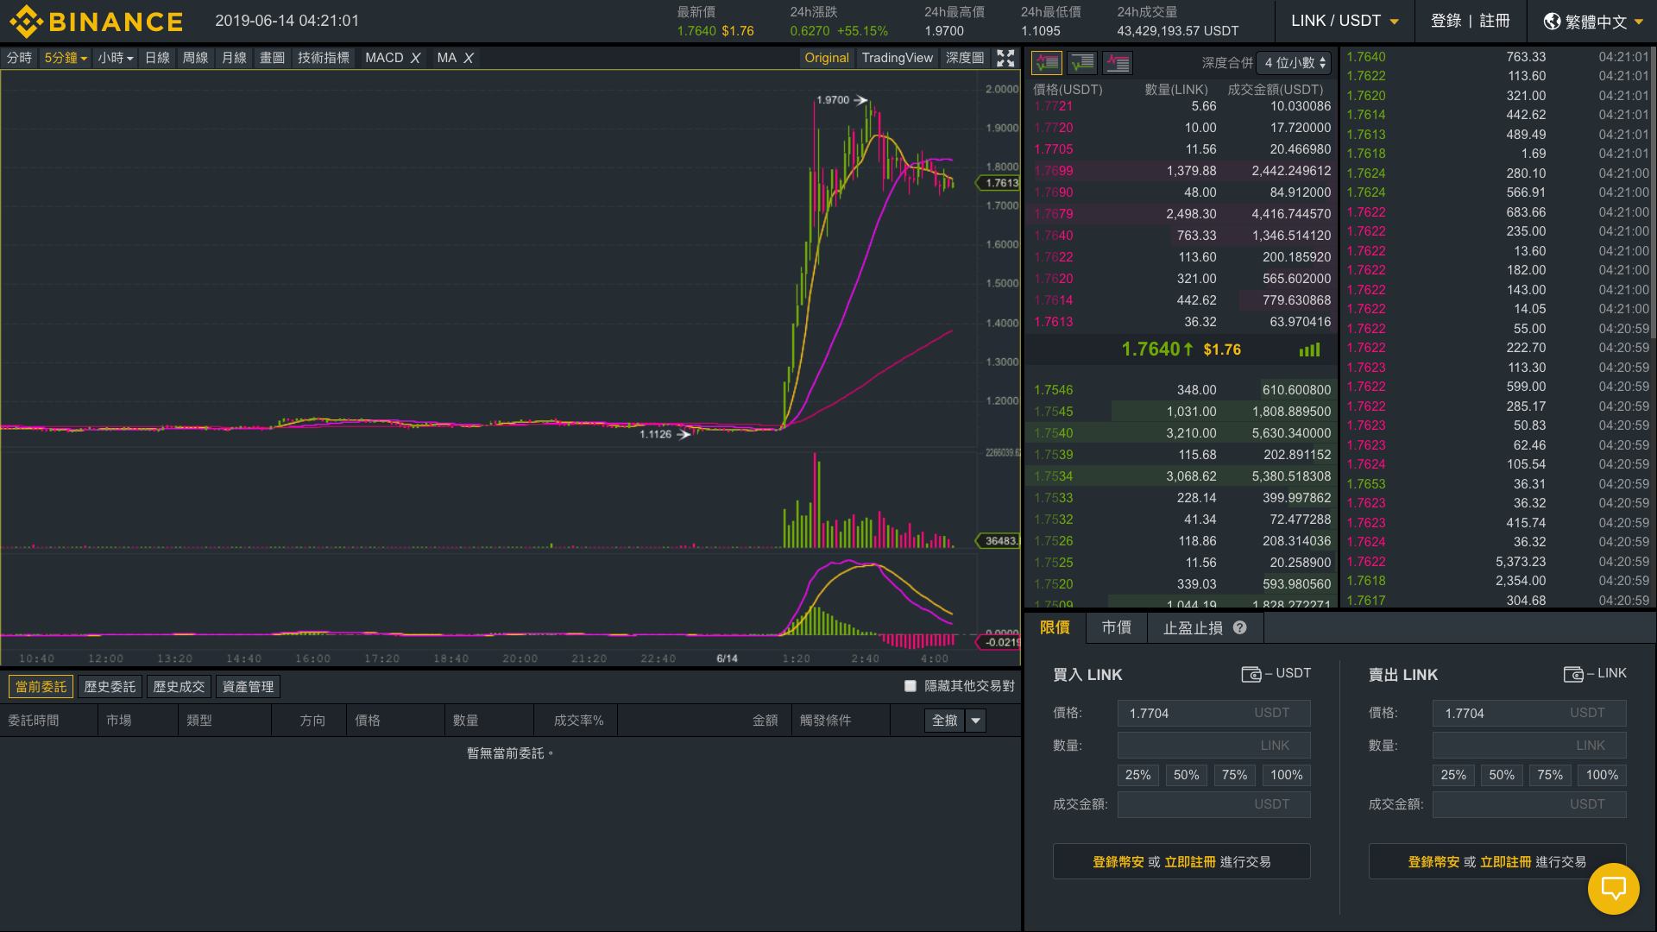This screenshot has height=932, width=1657.
Task: Open the 資產管理 funds tab
Action: point(248,686)
